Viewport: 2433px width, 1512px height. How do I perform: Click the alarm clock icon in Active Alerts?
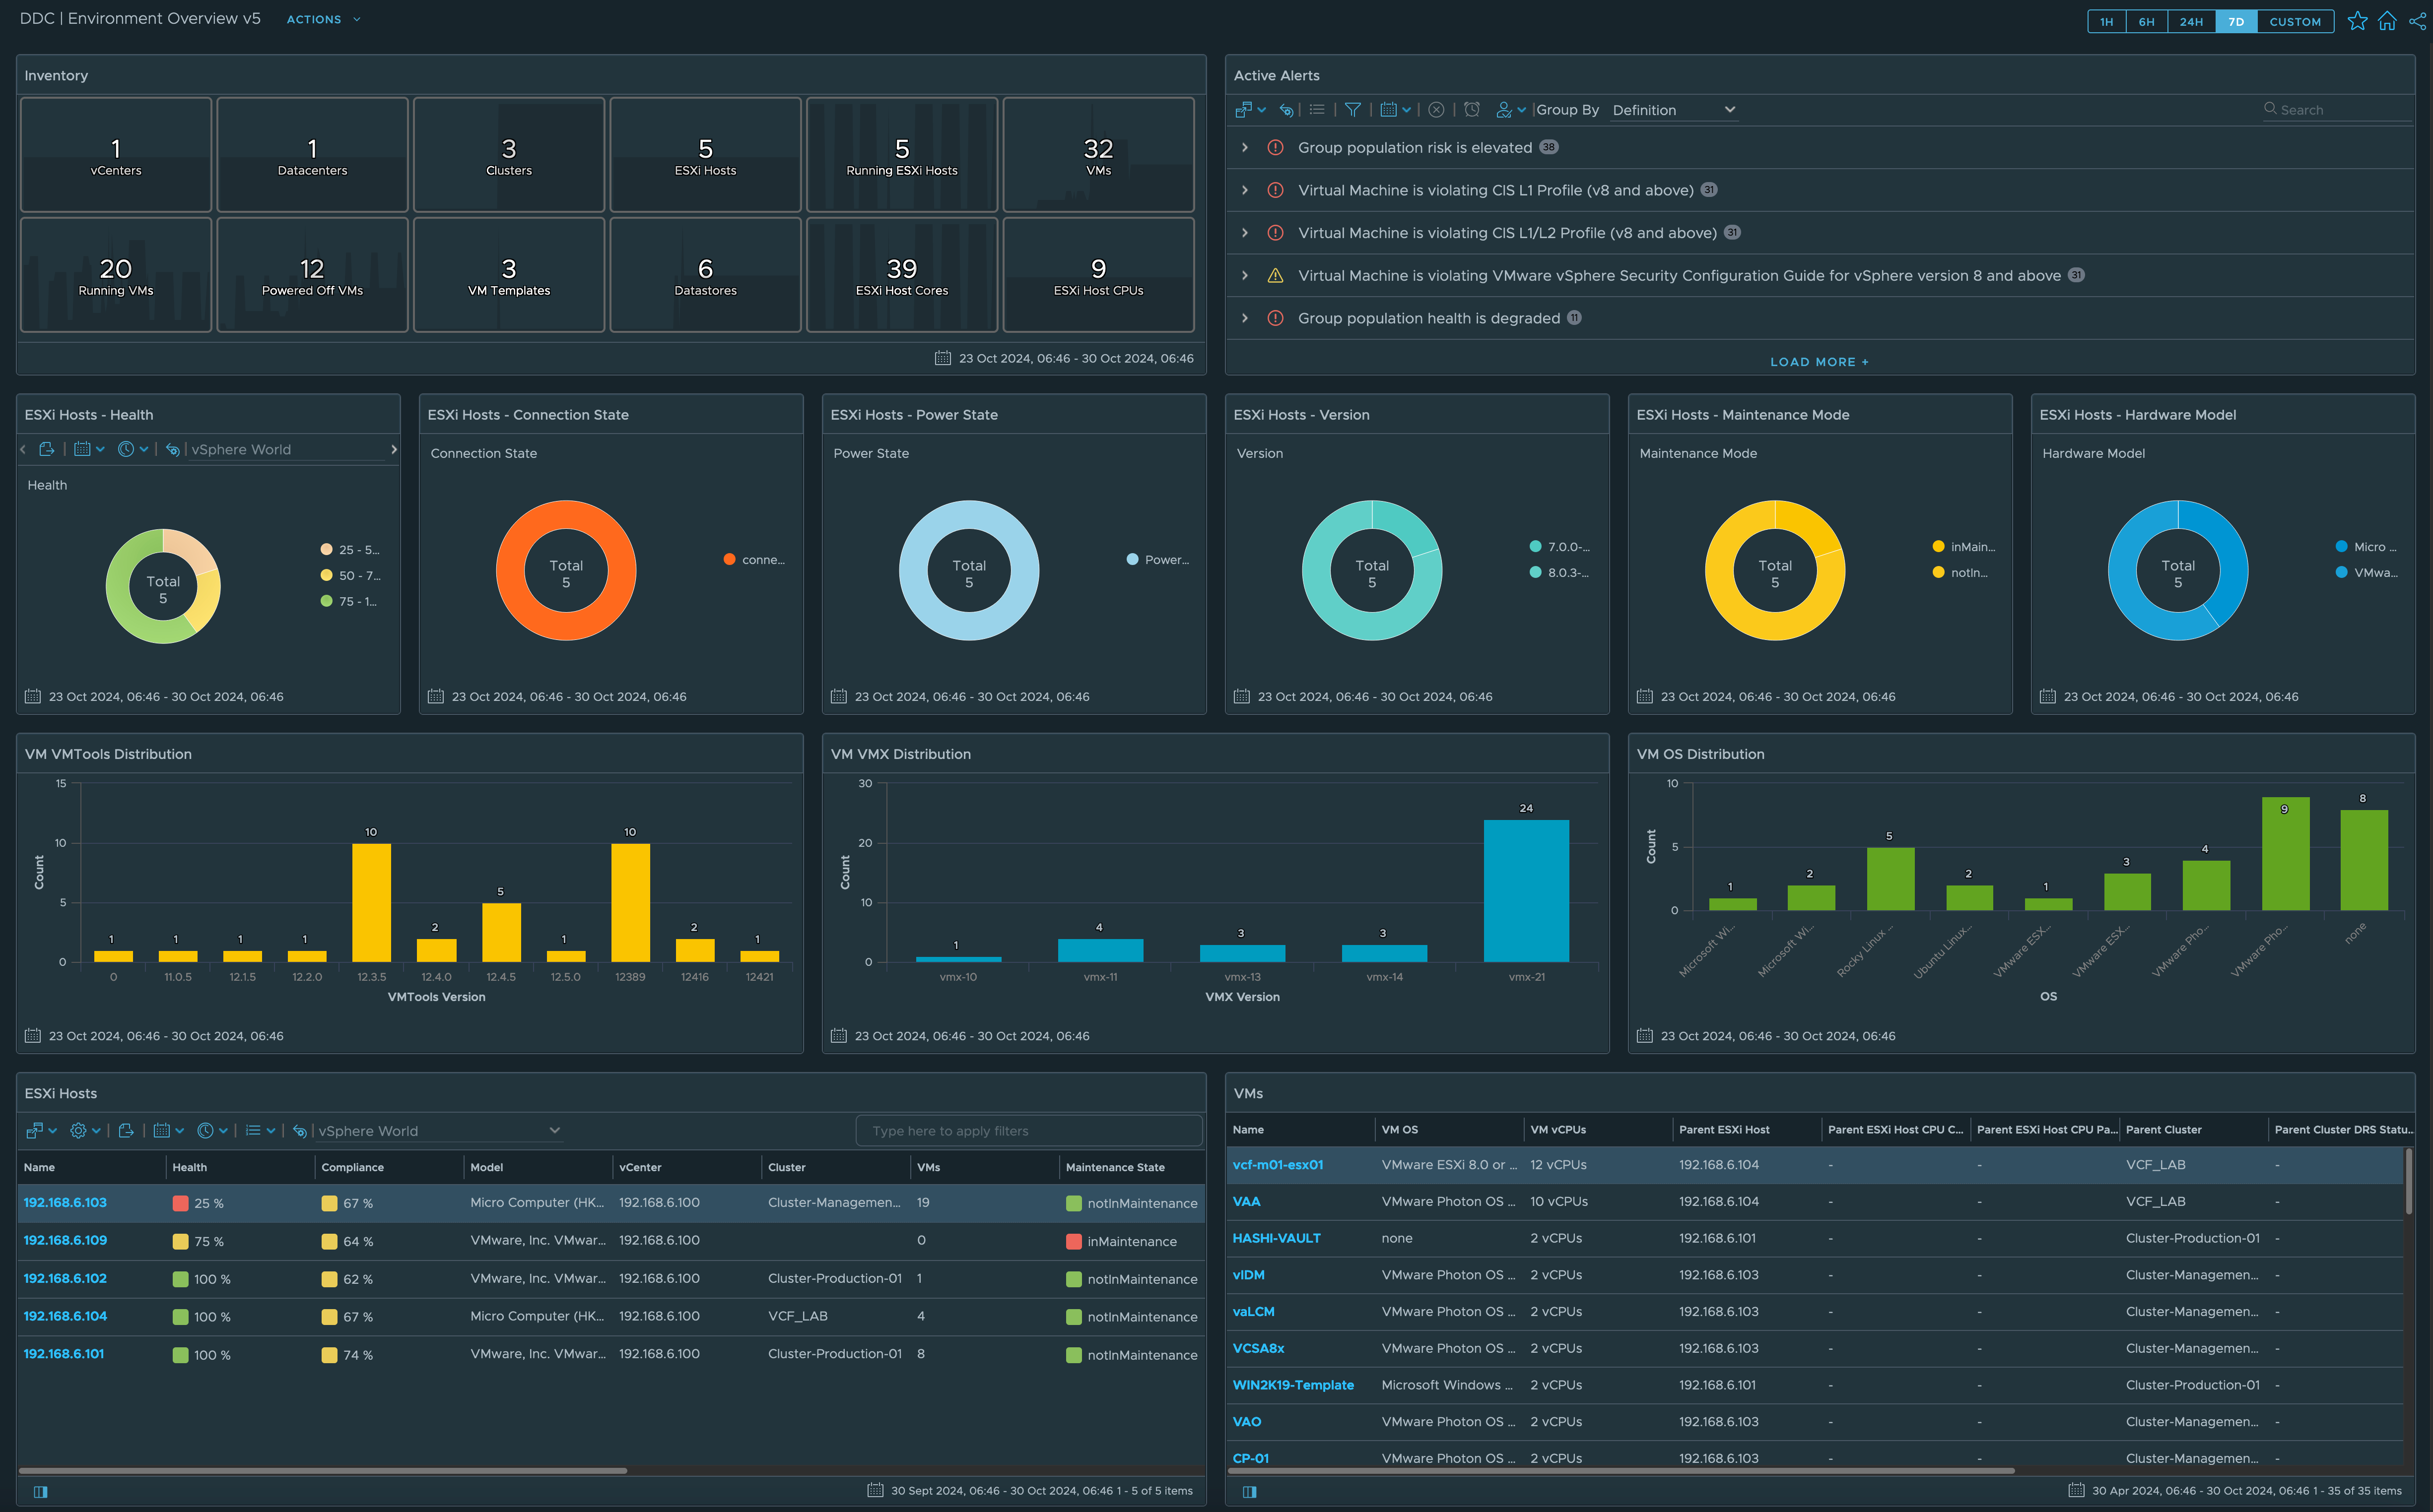point(1472,110)
